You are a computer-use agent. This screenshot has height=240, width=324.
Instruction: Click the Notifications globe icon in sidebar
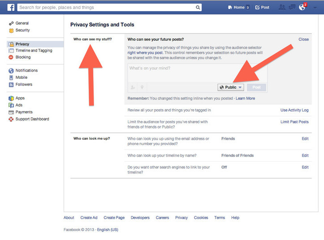(11, 71)
